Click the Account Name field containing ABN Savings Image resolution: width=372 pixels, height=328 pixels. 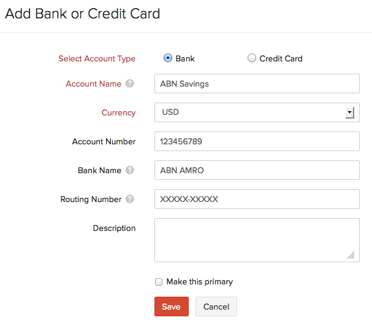[x=256, y=84]
